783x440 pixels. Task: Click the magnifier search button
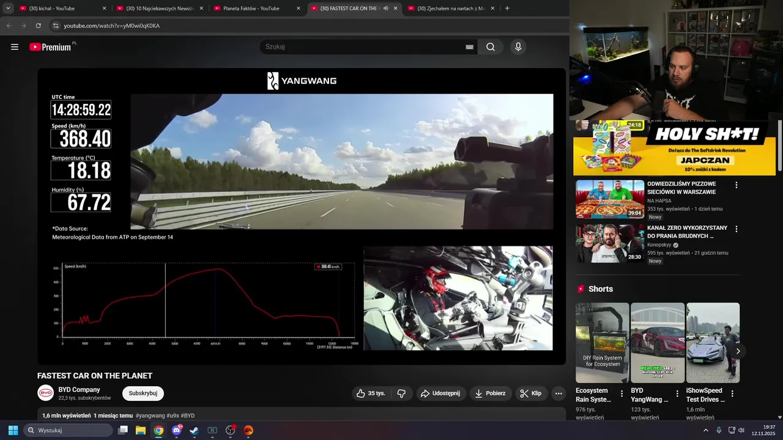pos(491,47)
